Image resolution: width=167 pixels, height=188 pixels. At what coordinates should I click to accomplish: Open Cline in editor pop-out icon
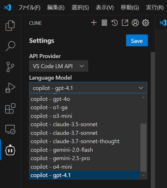[x=125, y=23]
